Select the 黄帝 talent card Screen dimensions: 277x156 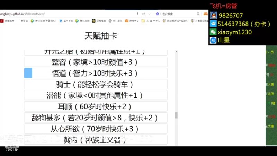click(x=96, y=140)
